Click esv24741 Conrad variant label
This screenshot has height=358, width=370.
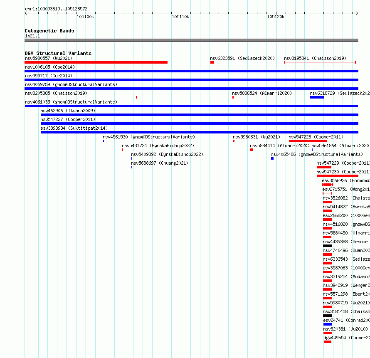pos(347,320)
